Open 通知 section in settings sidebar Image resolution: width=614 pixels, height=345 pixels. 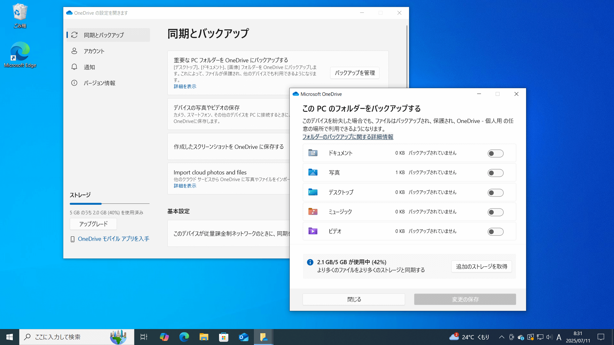pyautogui.click(x=108, y=67)
